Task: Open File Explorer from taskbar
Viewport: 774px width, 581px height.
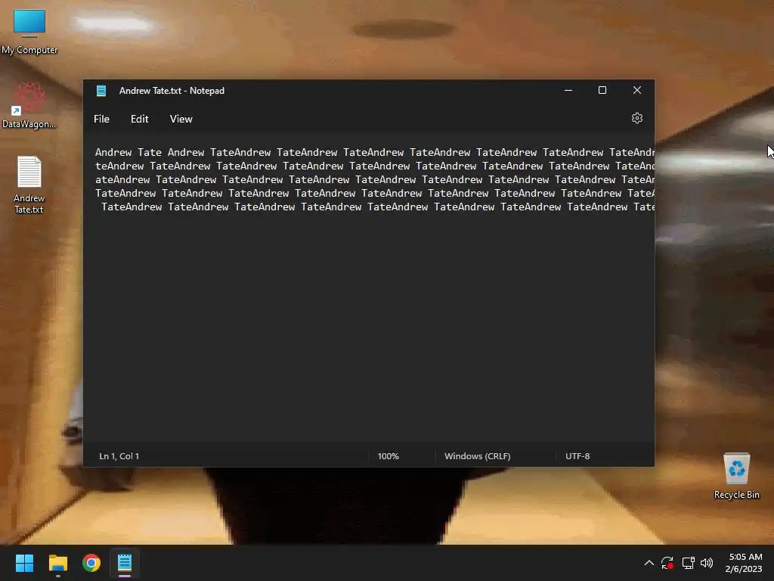Action: click(57, 563)
